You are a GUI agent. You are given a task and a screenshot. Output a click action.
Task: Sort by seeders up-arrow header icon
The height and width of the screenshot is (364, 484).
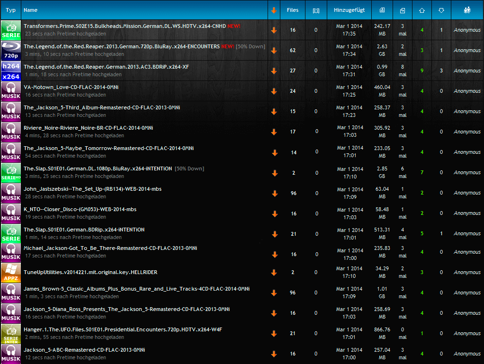tap(422, 10)
